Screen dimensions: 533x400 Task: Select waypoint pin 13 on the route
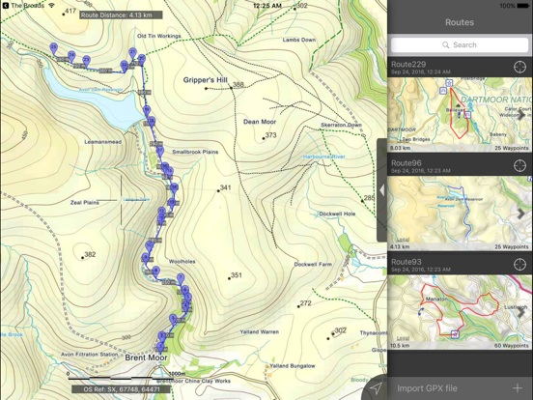click(172, 204)
